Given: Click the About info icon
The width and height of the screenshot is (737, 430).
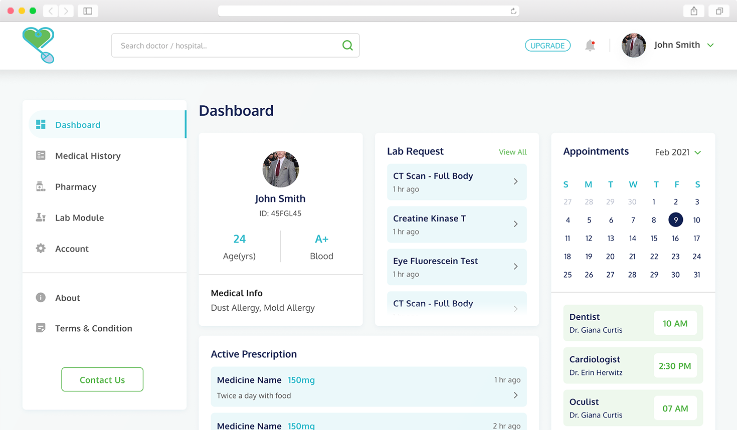Looking at the screenshot, I should [x=41, y=298].
